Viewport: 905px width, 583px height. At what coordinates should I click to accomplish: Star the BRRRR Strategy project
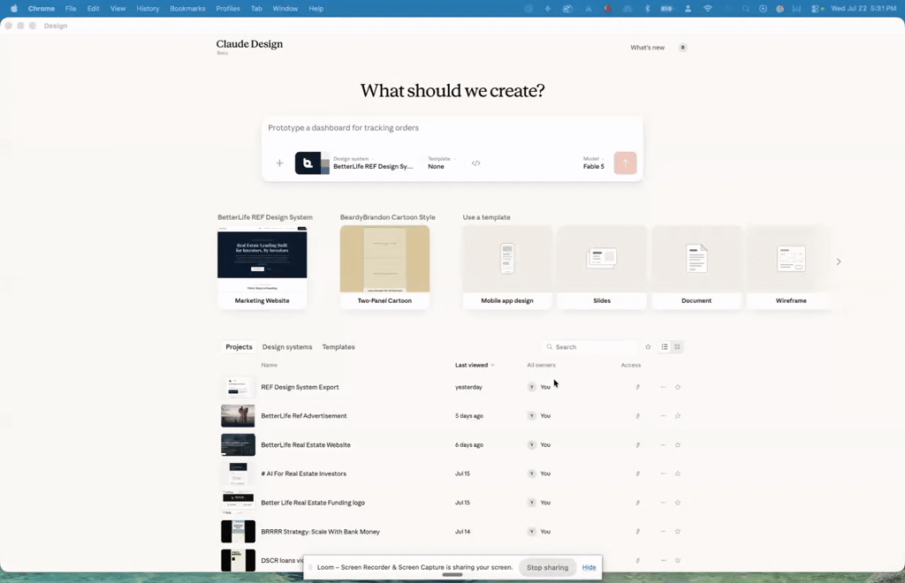[678, 531]
